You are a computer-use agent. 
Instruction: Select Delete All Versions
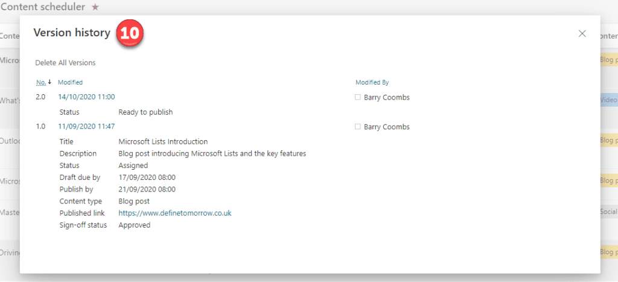pos(65,62)
